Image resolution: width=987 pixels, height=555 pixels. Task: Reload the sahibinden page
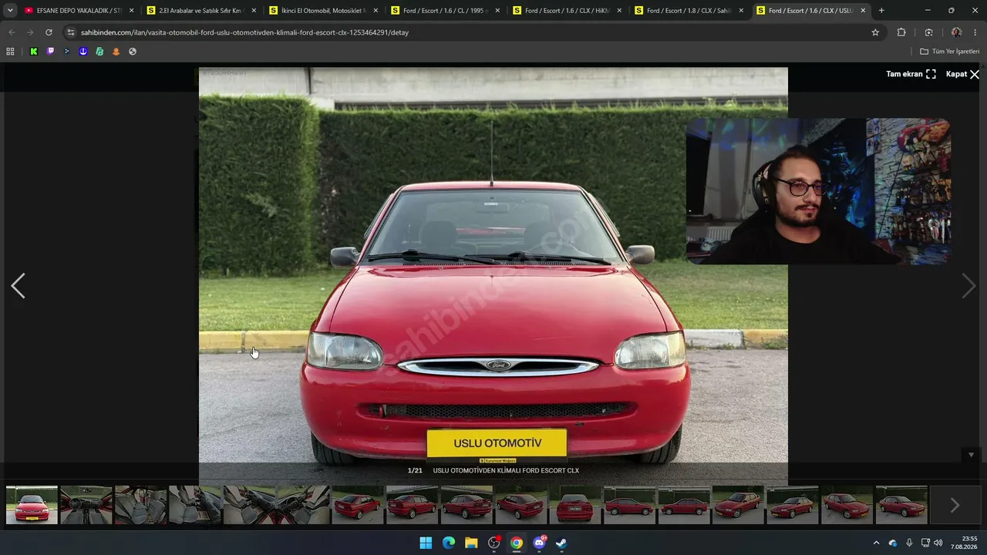coord(49,32)
